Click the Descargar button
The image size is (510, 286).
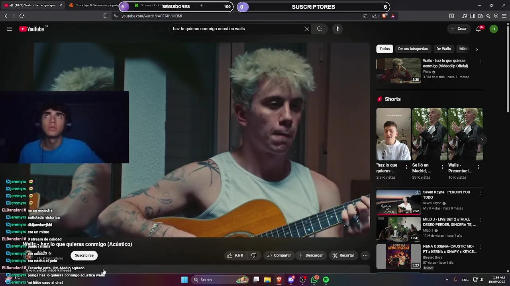[311, 255]
